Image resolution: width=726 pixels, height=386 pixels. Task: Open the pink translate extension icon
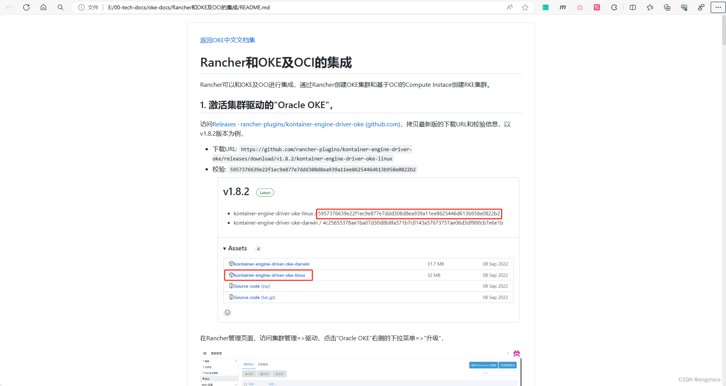[x=597, y=7]
